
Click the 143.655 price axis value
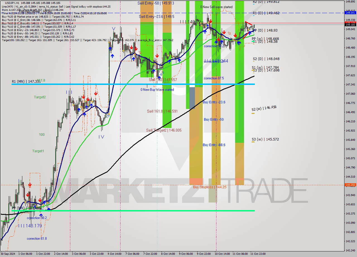pos(350,204)
